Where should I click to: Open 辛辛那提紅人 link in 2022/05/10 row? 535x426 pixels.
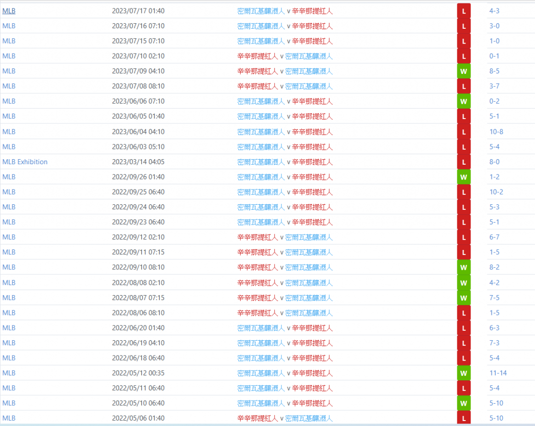pyautogui.click(x=312, y=404)
